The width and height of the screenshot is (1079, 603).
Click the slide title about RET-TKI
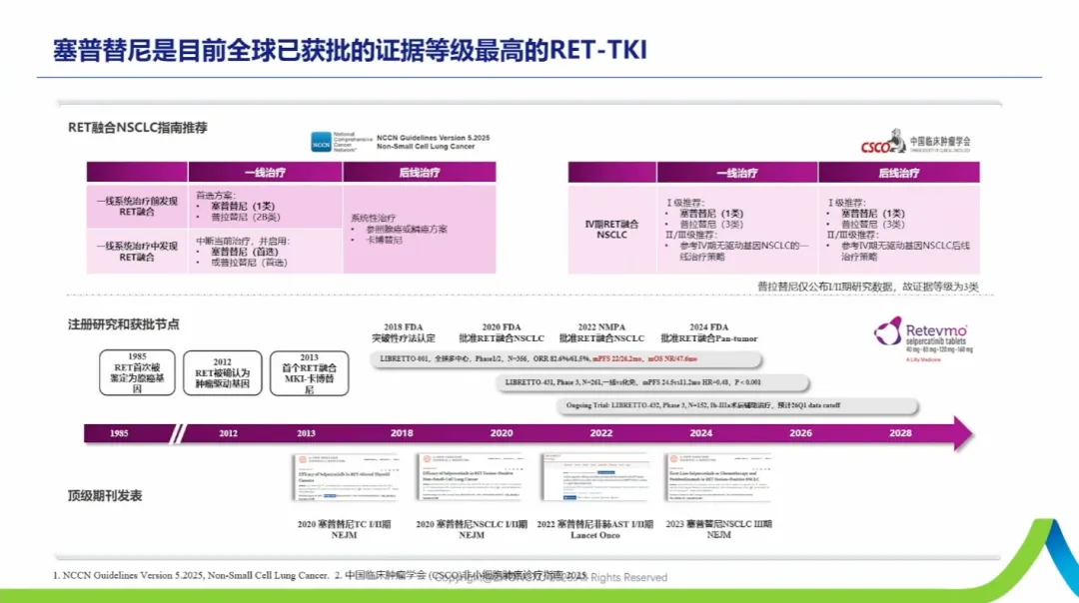(x=350, y=50)
